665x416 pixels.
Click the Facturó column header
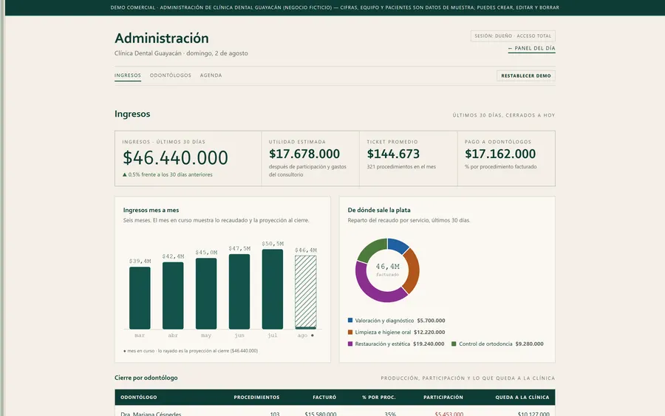pyautogui.click(x=324, y=398)
